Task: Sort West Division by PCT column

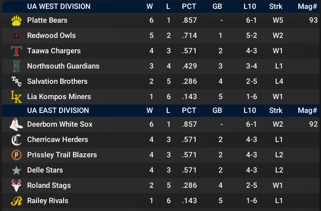Action: point(189,6)
